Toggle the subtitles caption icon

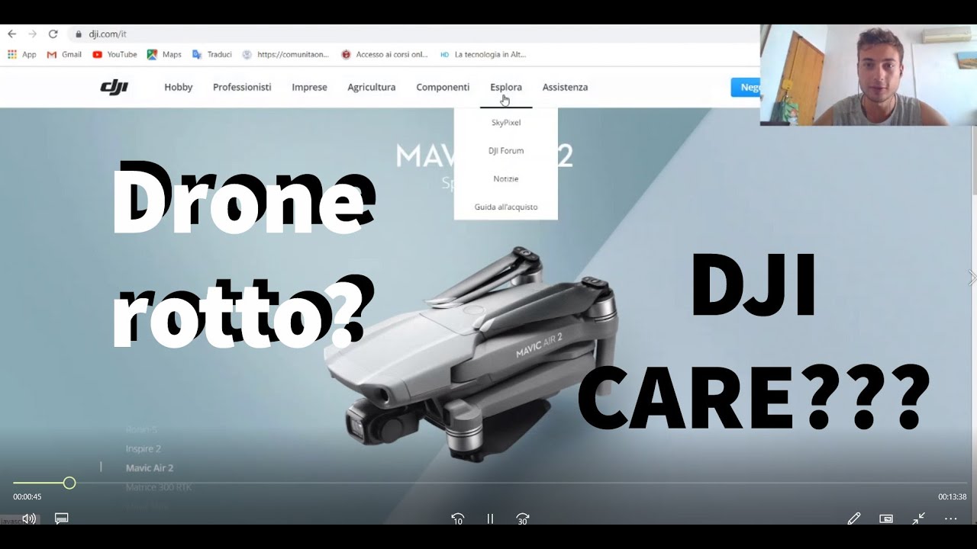(62, 518)
